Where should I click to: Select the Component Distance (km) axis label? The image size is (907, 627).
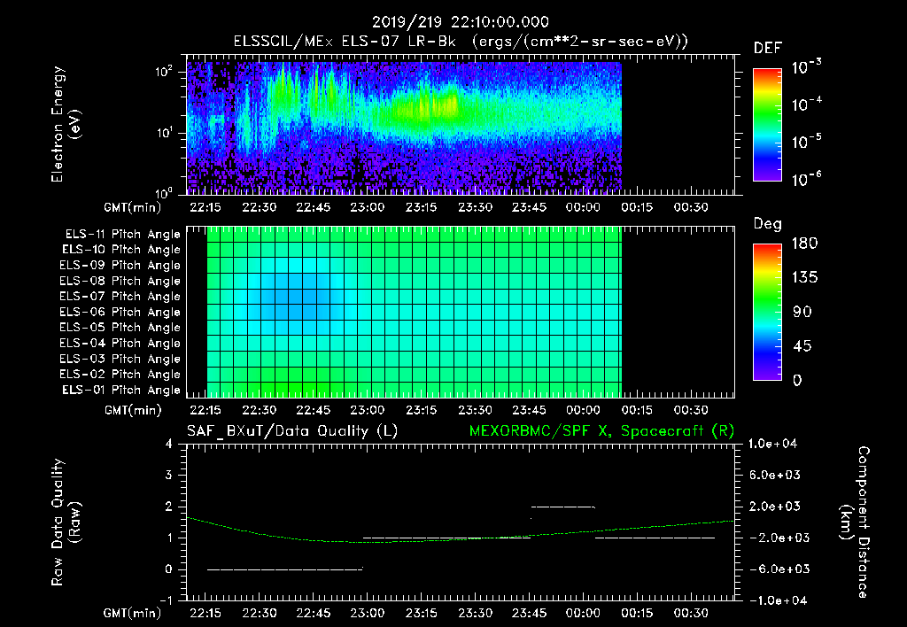coord(855,522)
